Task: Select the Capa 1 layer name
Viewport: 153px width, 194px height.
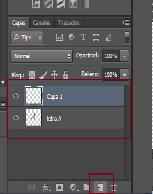Action: point(54,97)
